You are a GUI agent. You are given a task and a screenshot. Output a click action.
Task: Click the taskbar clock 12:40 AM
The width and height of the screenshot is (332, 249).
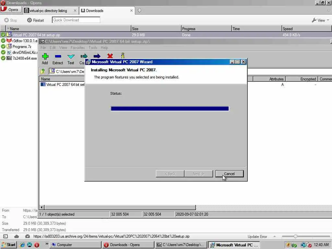(321, 245)
